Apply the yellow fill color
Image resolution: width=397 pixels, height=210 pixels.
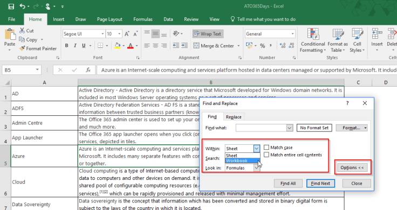(x=117, y=45)
